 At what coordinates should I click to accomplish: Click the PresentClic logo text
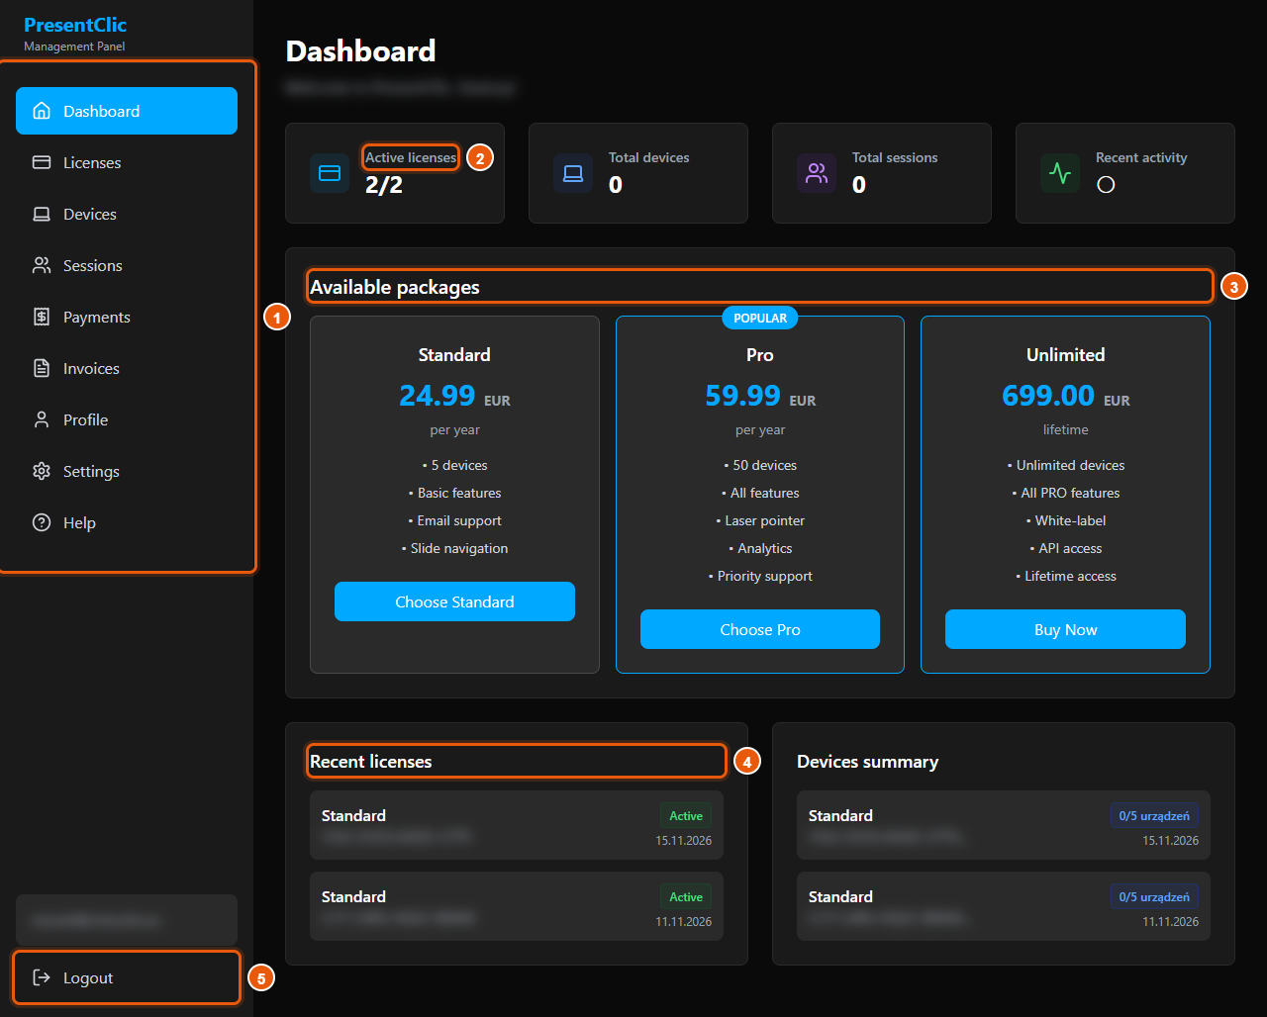(x=75, y=25)
